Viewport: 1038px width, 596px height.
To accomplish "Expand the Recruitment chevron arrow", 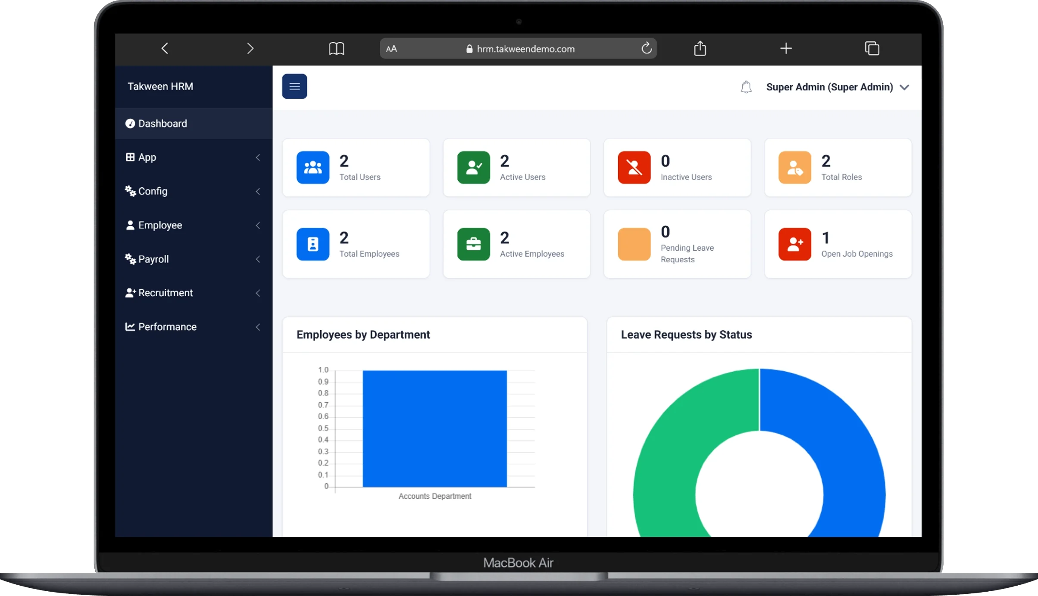I will (x=258, y=293).
